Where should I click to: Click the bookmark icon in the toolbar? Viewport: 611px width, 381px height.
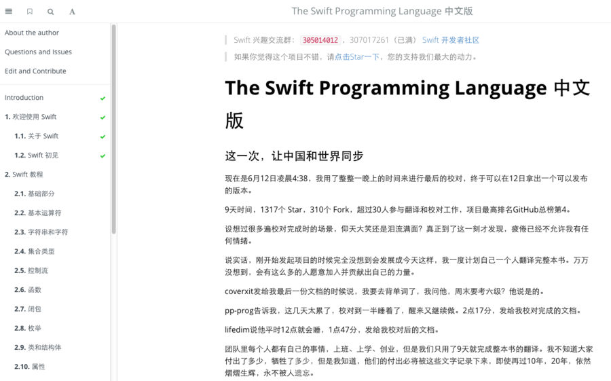pos(30,12)
